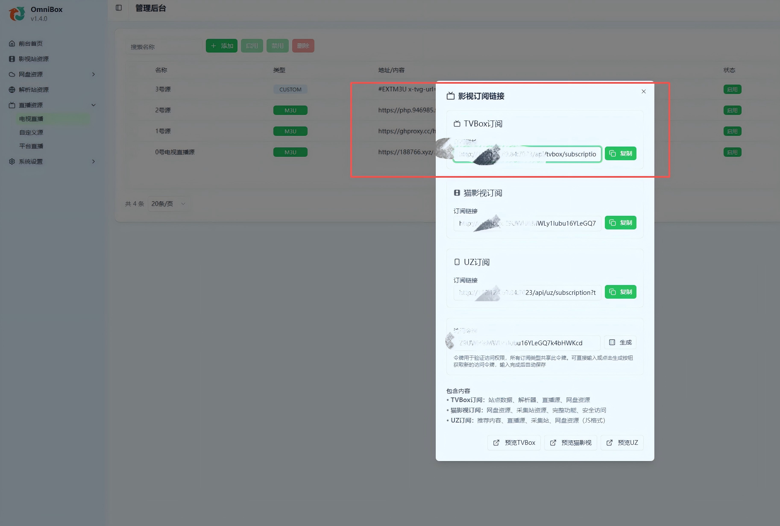Click the 预览TVBox preview button
This screenshot has height=526, width=780.
point(514,443)
